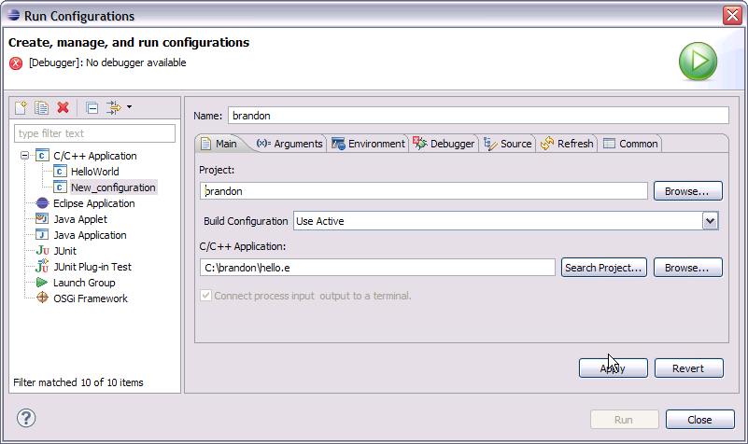
Task: Select Launch Group label
Action: pyautogui.click(x=84, y=283)
